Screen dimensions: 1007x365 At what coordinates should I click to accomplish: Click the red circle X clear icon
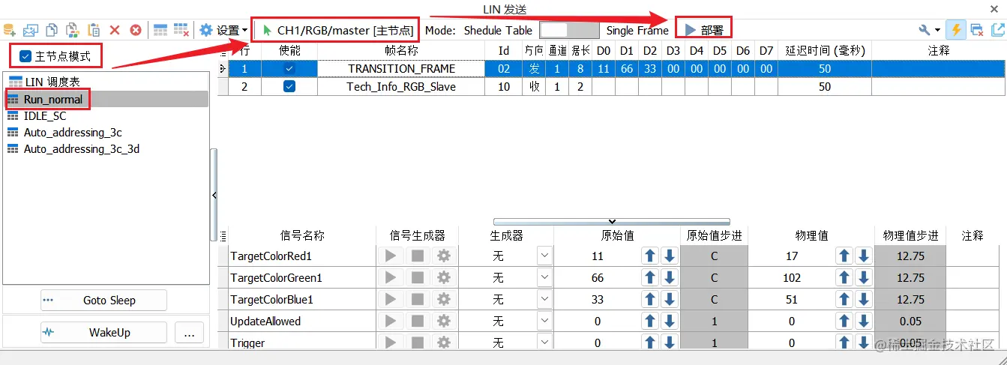[136, 30]
